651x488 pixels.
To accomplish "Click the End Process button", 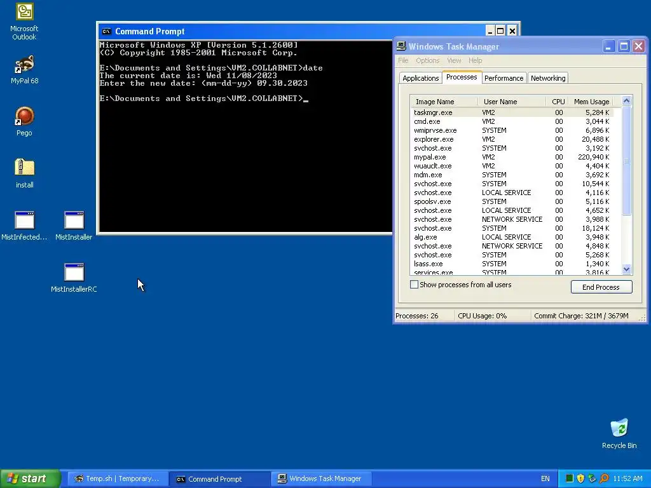I will (601, 287).
